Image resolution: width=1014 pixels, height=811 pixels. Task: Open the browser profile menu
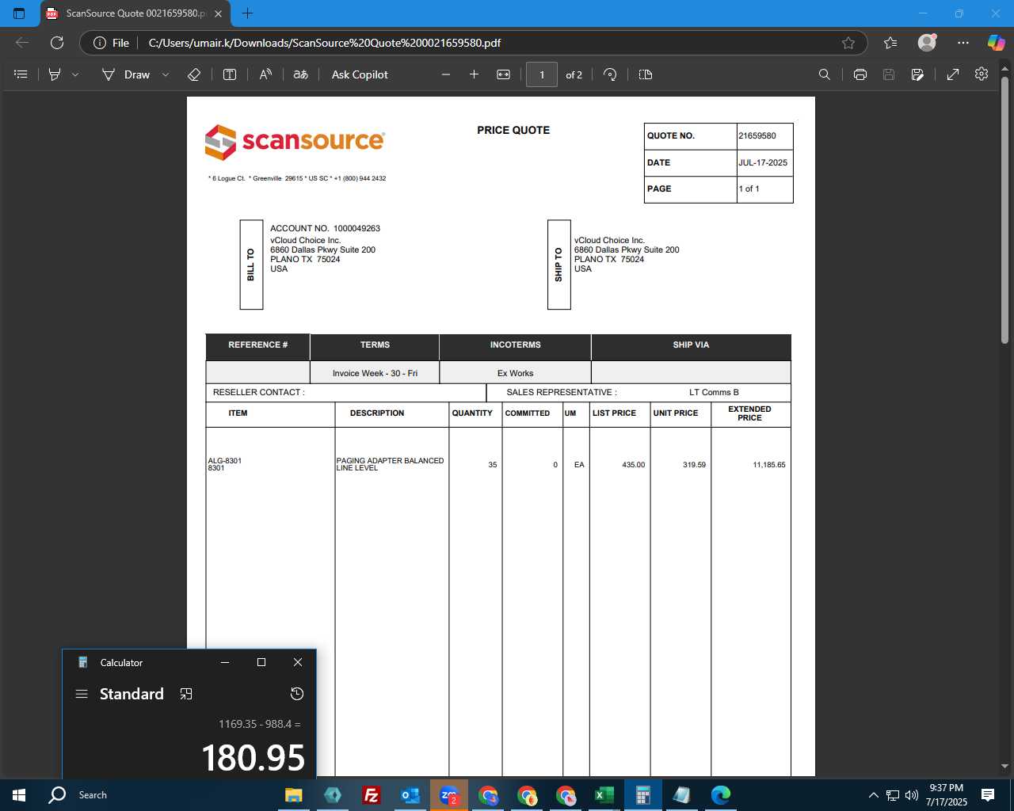pyautogui.click(x=927, y=43)
